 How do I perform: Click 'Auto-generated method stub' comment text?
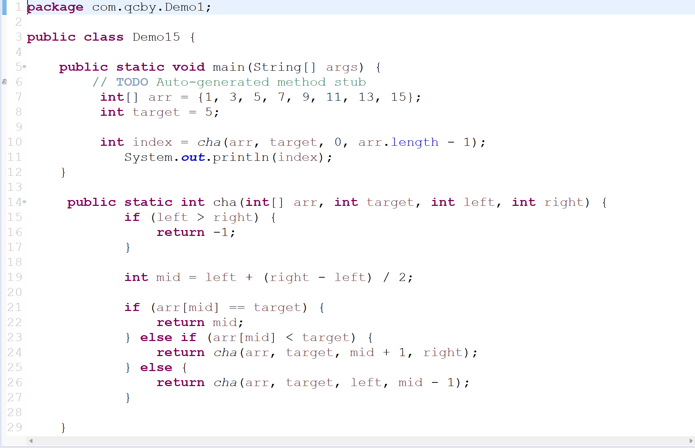261,82
